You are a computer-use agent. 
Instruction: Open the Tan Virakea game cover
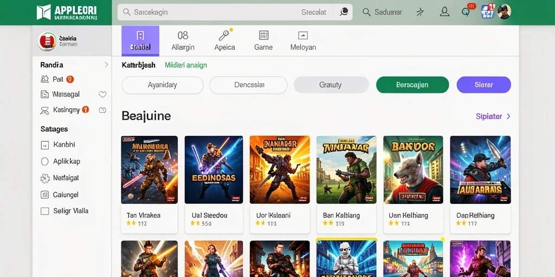pos(150,169)
